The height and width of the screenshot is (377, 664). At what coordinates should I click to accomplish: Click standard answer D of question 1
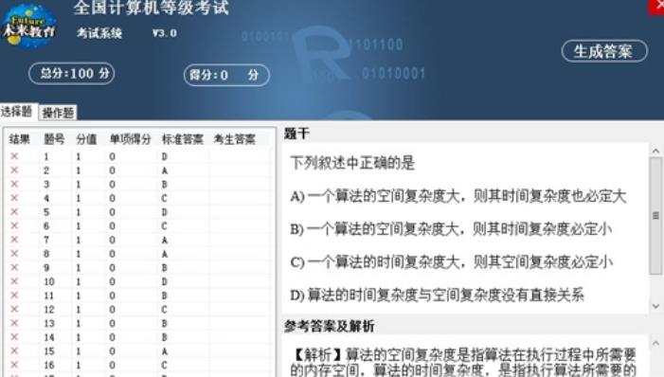[x=164, y=156]
